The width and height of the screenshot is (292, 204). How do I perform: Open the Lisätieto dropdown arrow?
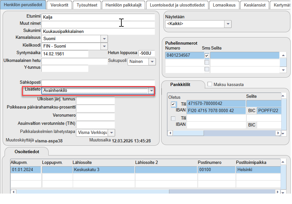(151, 91)
